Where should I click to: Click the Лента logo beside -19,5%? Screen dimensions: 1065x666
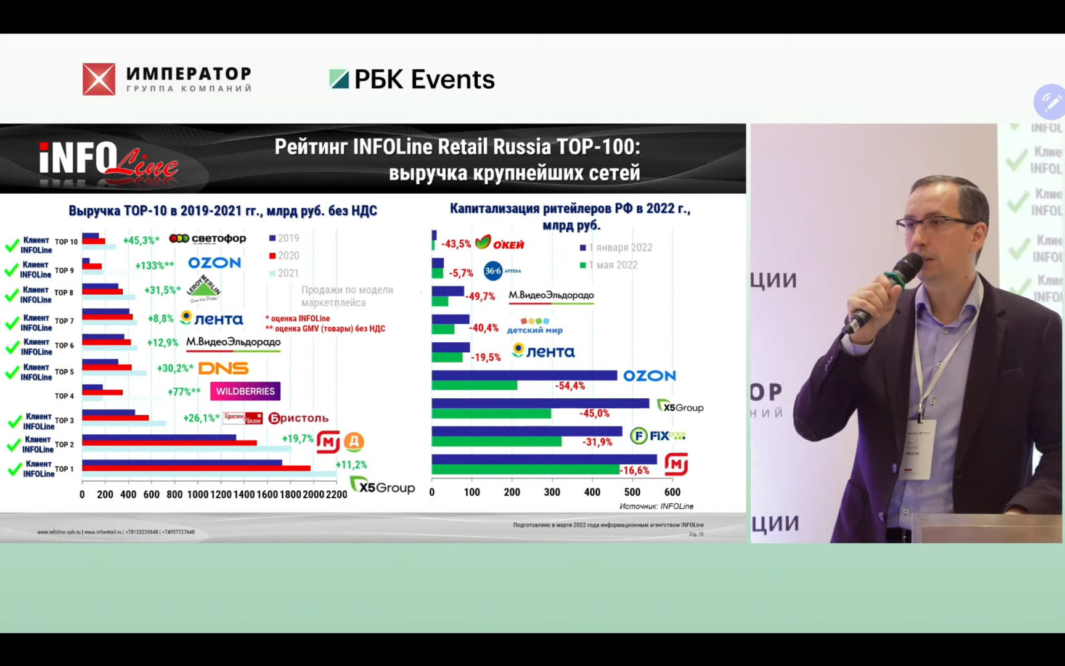click(x=543, y=351)
